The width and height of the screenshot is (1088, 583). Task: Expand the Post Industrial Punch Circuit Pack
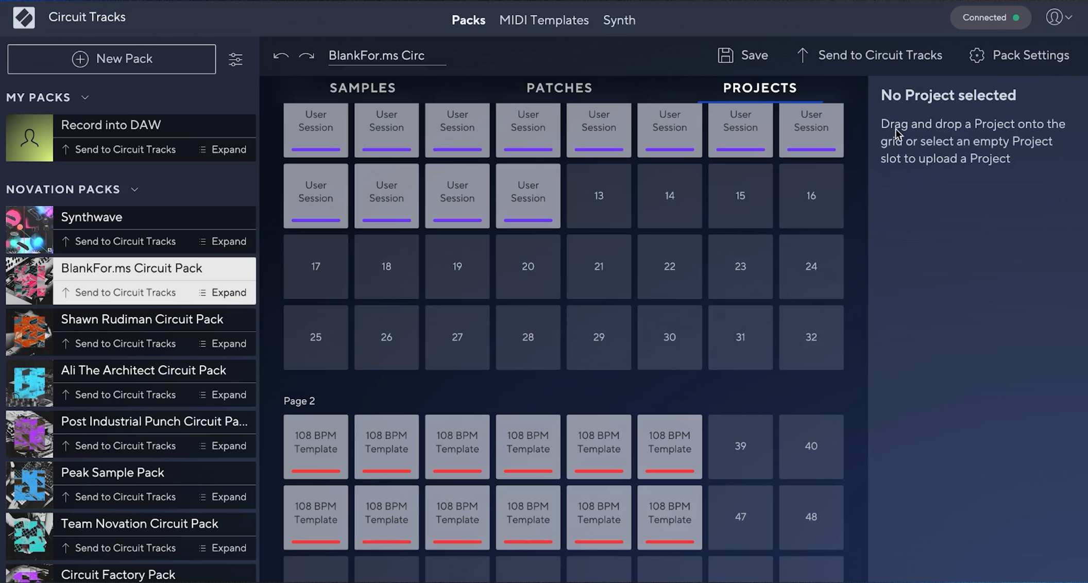pos(223,445)
